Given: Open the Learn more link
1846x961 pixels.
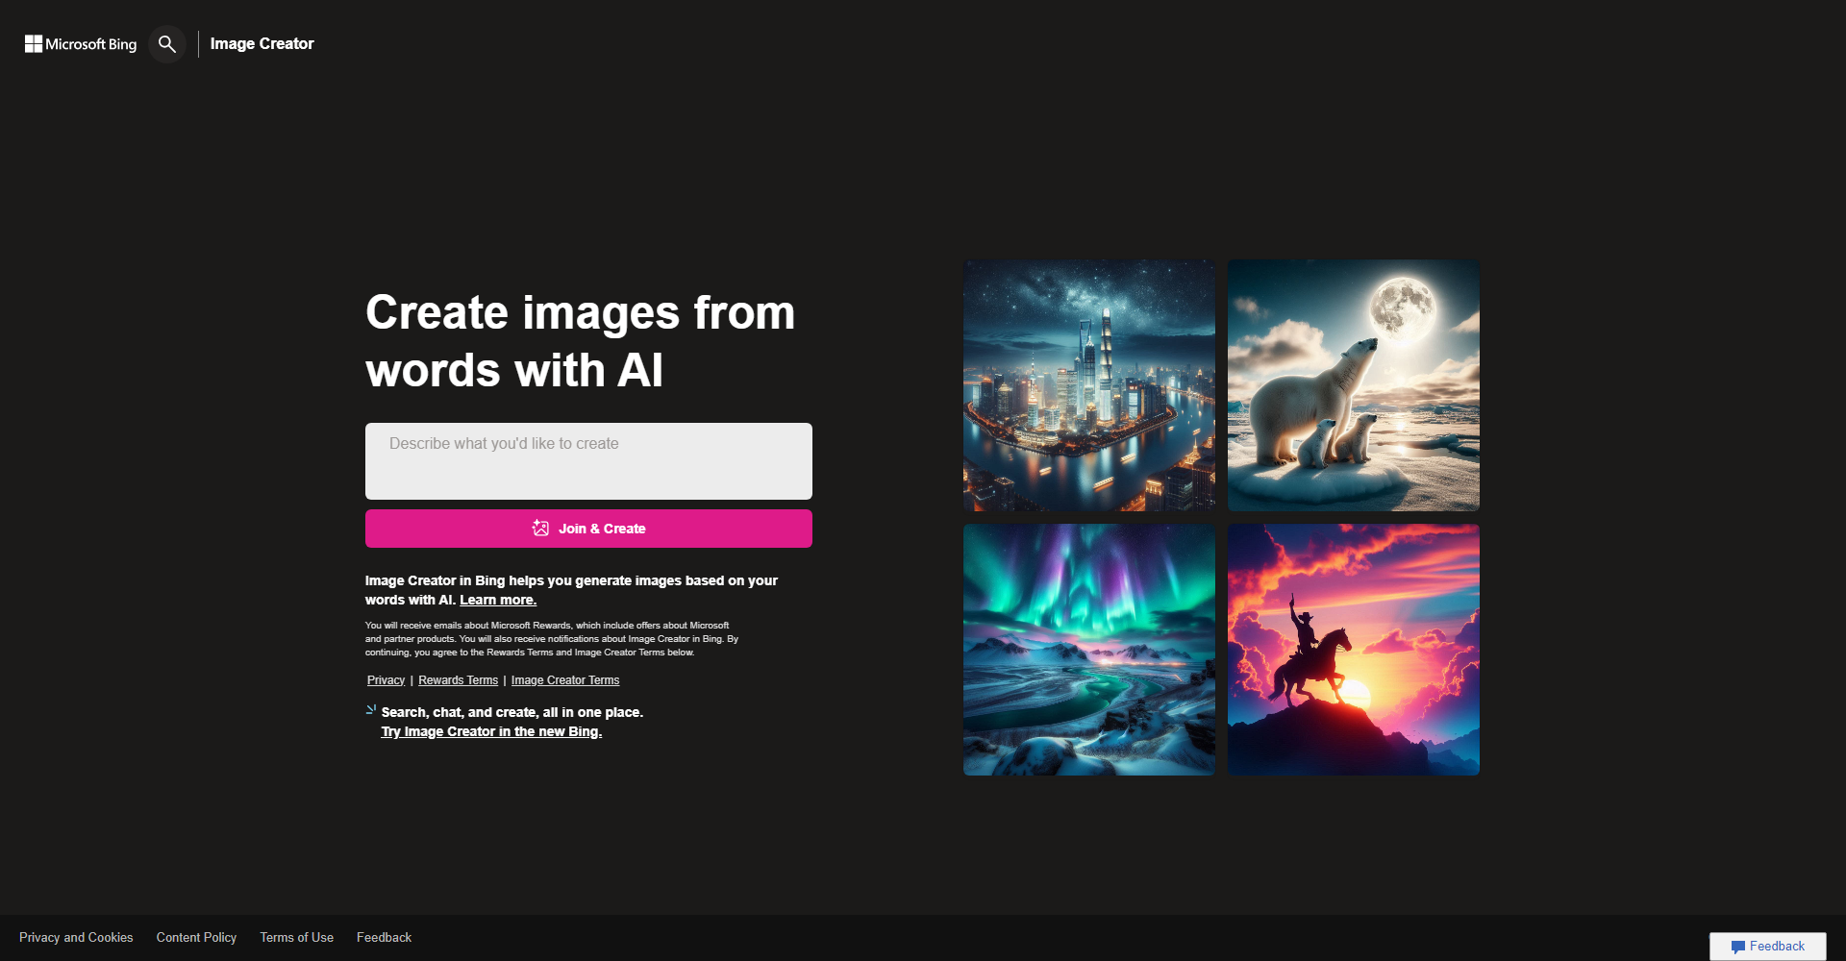Looking at the screenshot, I should [498, 599].
